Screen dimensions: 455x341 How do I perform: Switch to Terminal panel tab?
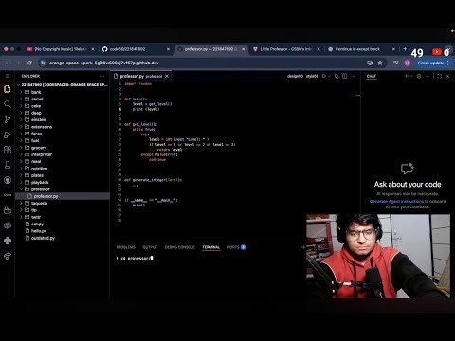211,247
